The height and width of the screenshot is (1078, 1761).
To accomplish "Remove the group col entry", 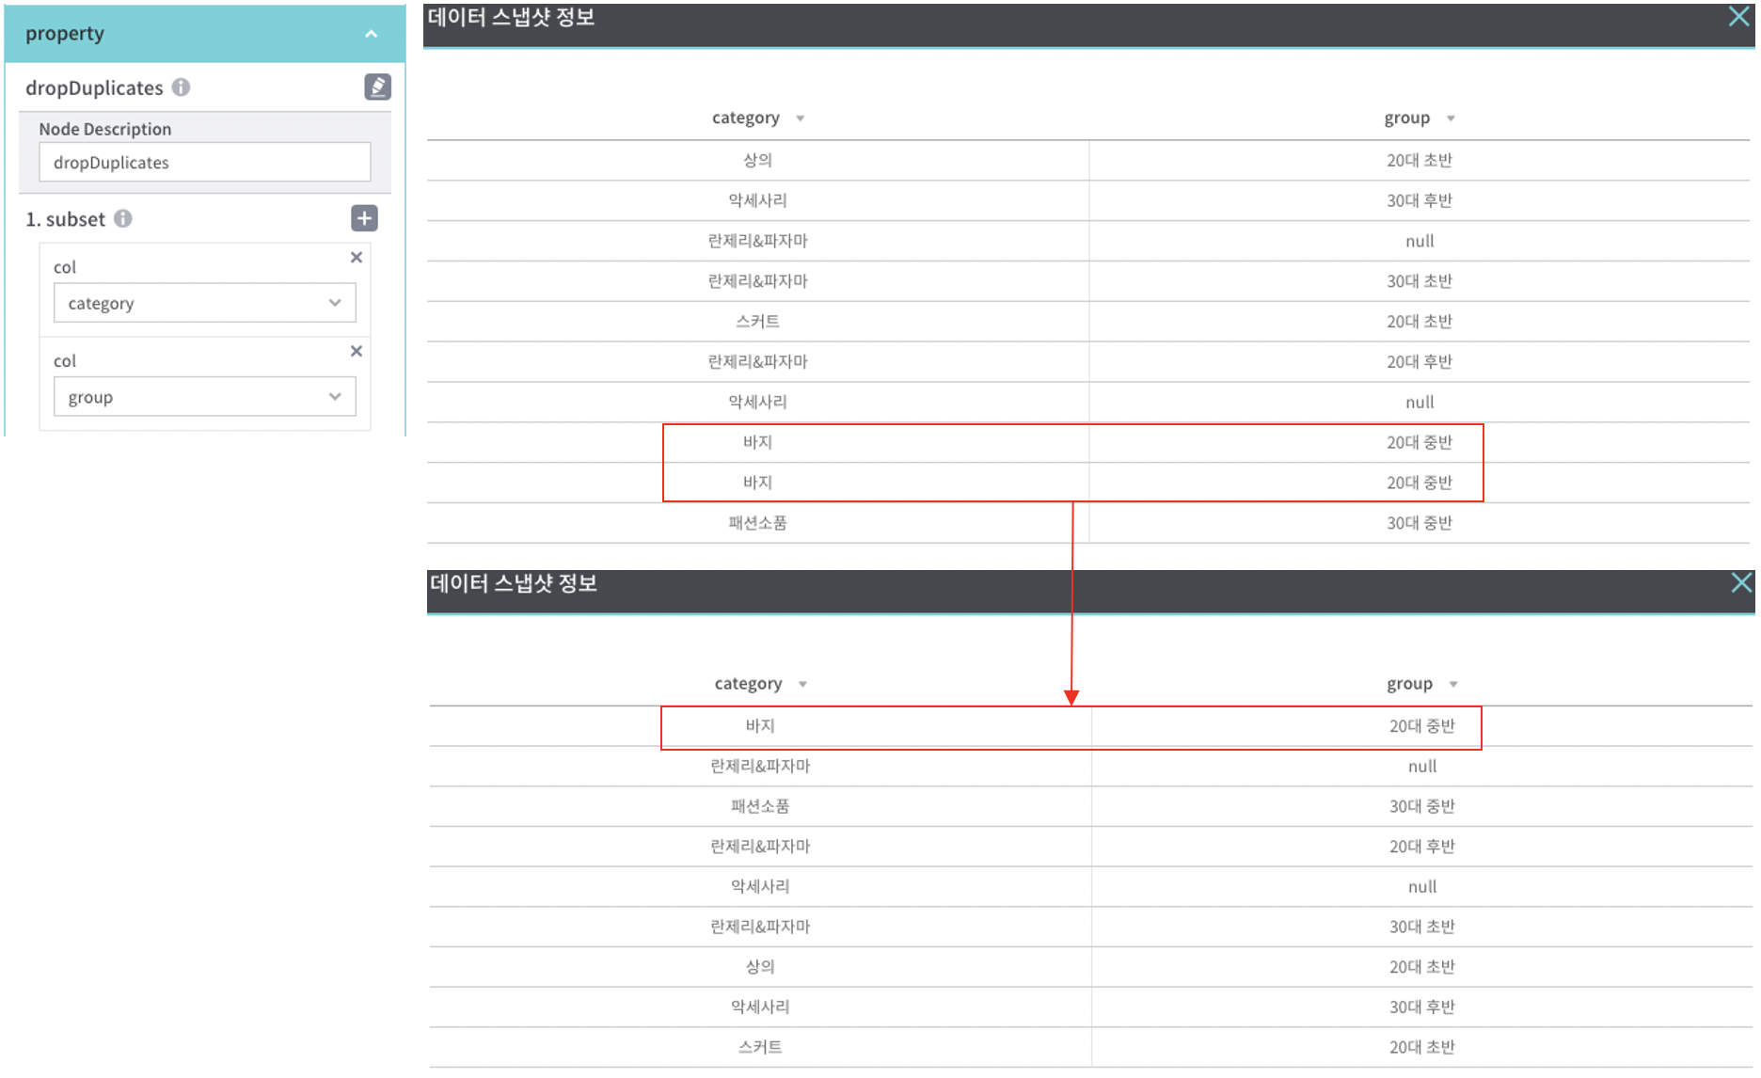I will (x=357, y=351).
